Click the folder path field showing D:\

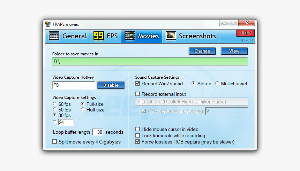pyautogui.click(x=150, y=62)
